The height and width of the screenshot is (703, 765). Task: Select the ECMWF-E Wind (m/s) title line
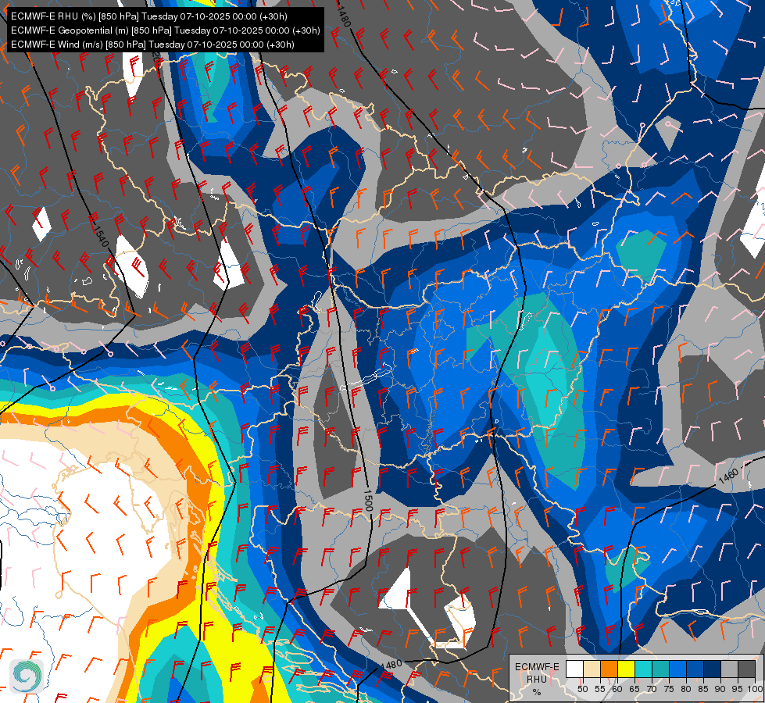152,45
